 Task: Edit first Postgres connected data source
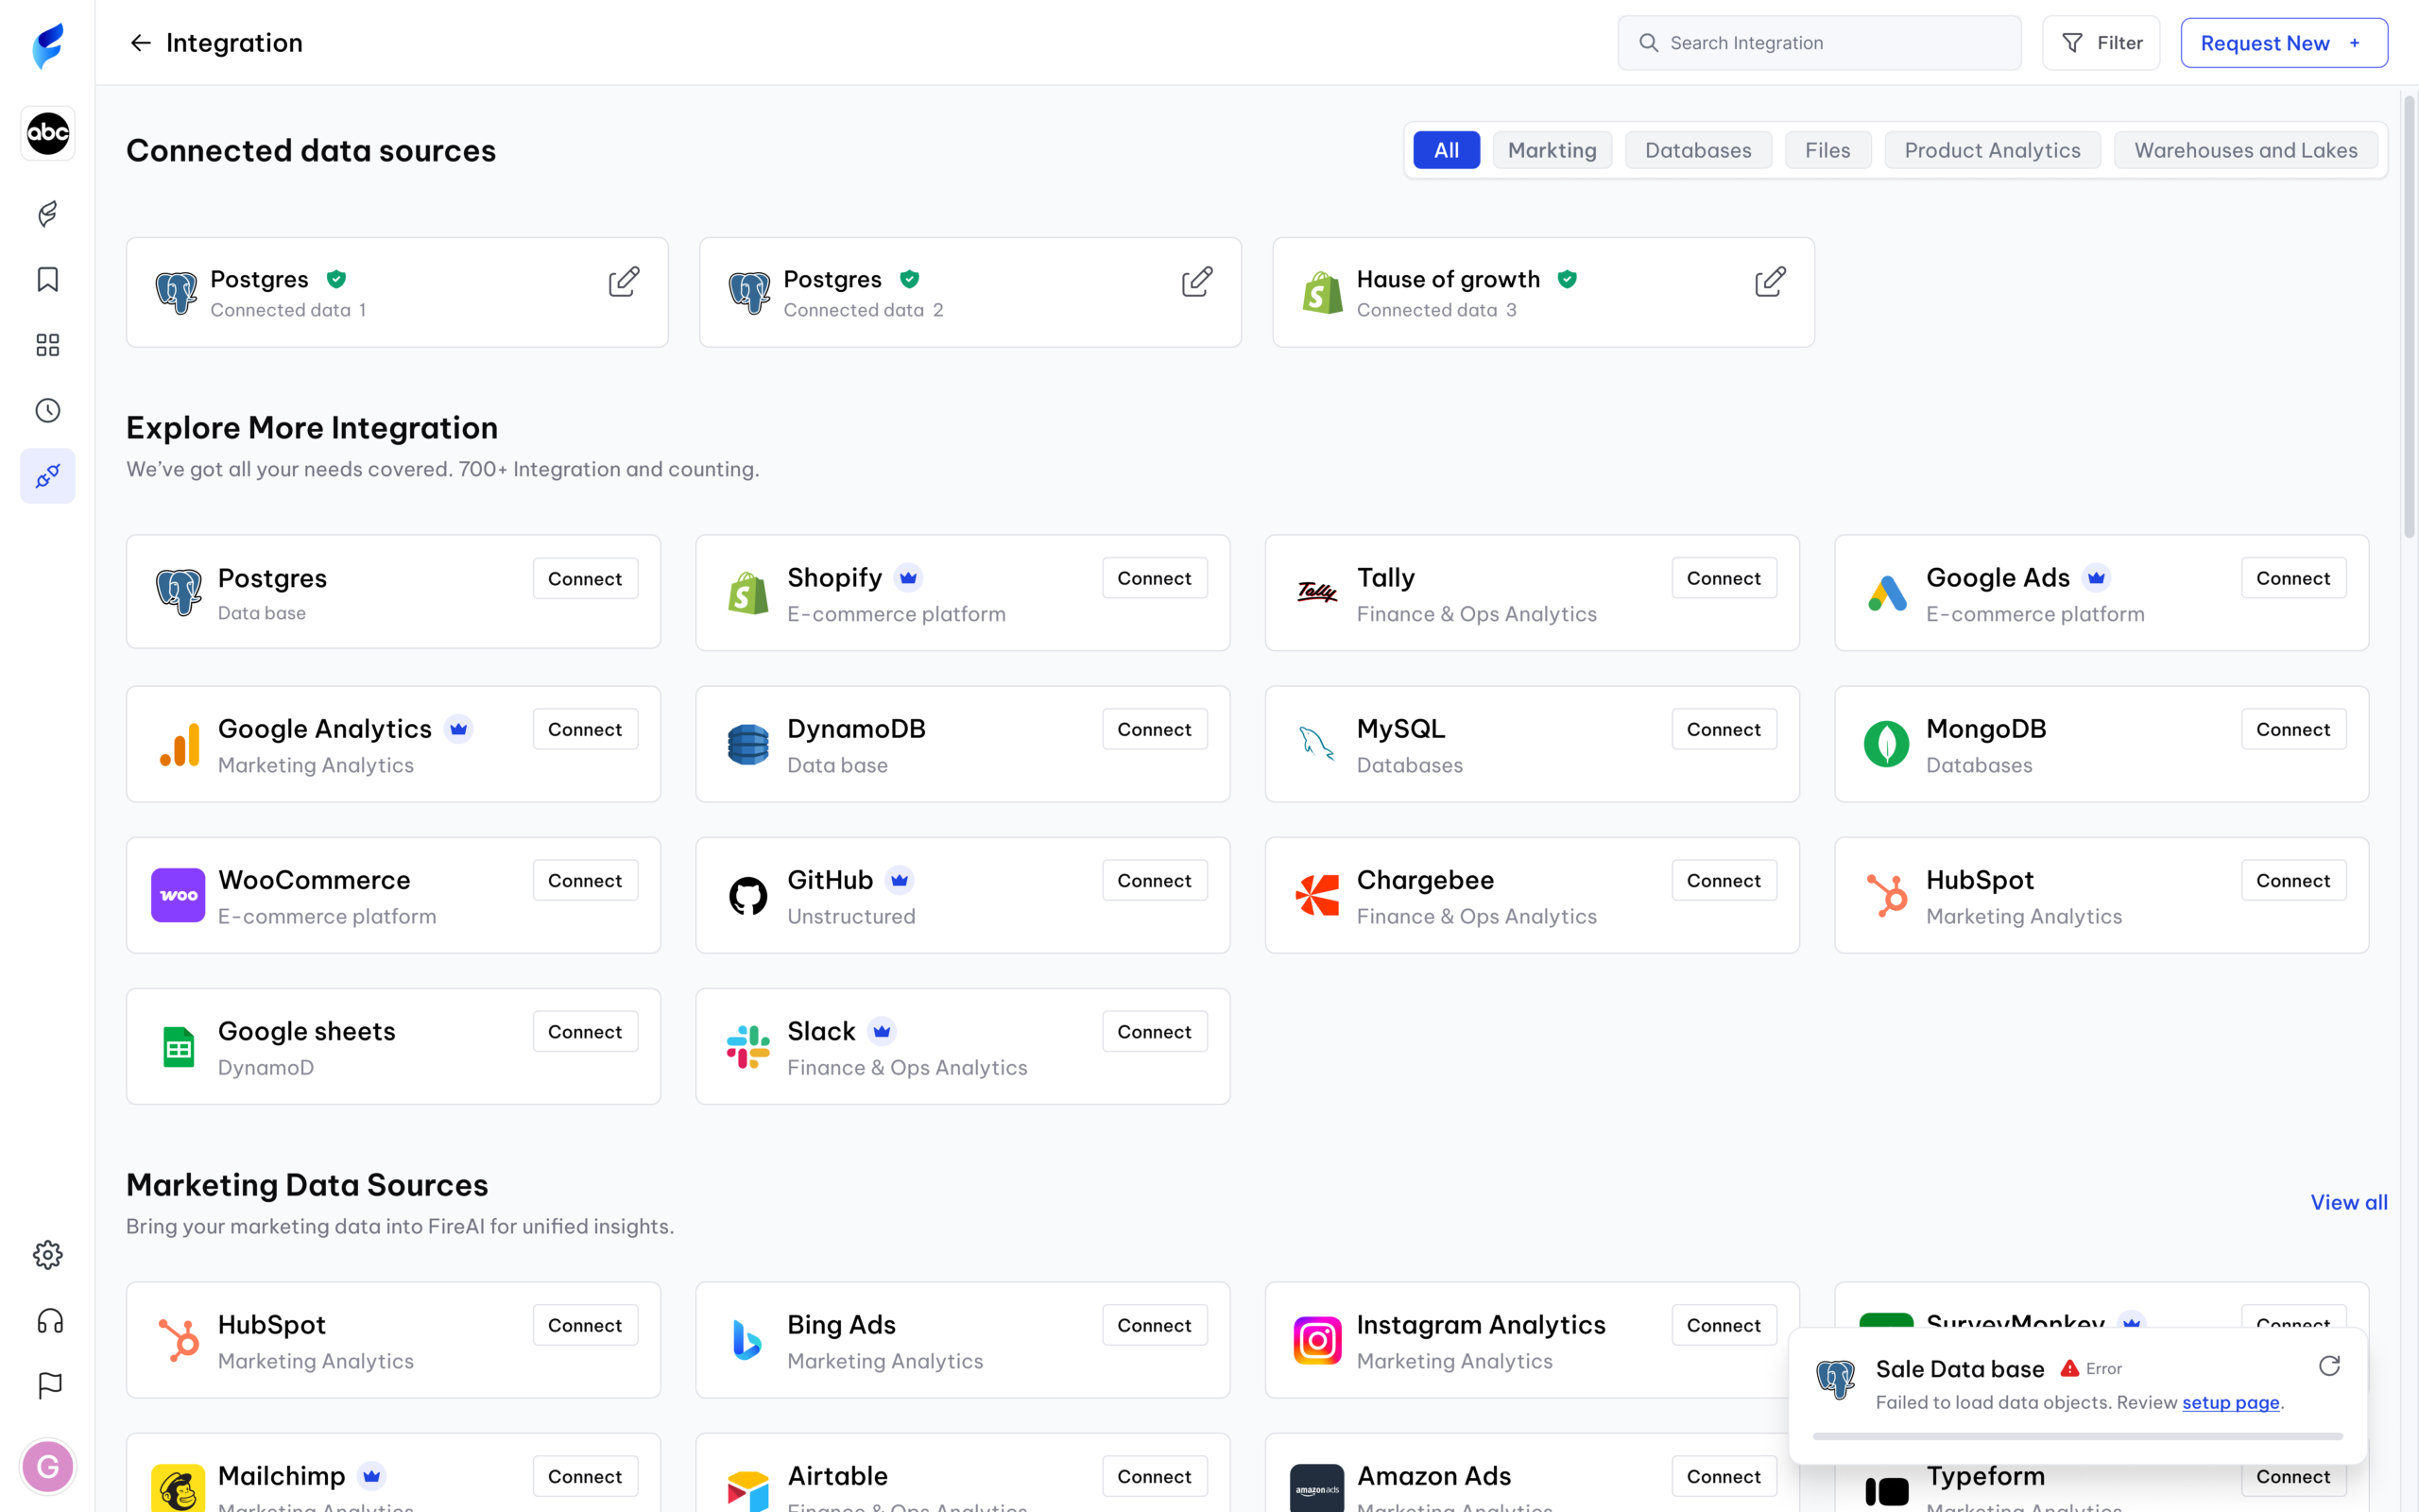pyautogui.click(x=623, y=282)
